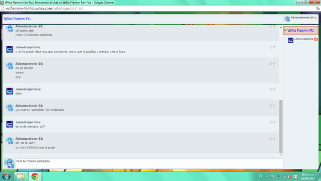Click the scroll down arrow of chat
Image resolution: width=321 pixels, height=181 pixels.
[x=281, y=155]
